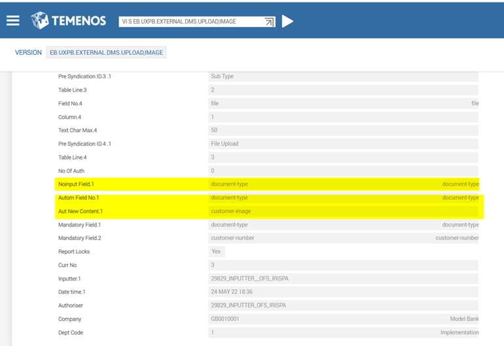Click the command line input box
The height and width of the screenshot is (346, 504).
pyautogui.click(x=190, y=22)
